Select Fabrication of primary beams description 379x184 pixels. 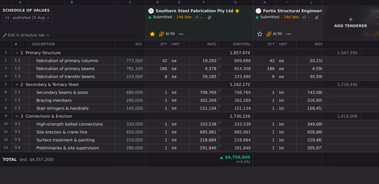coord(66,69)
